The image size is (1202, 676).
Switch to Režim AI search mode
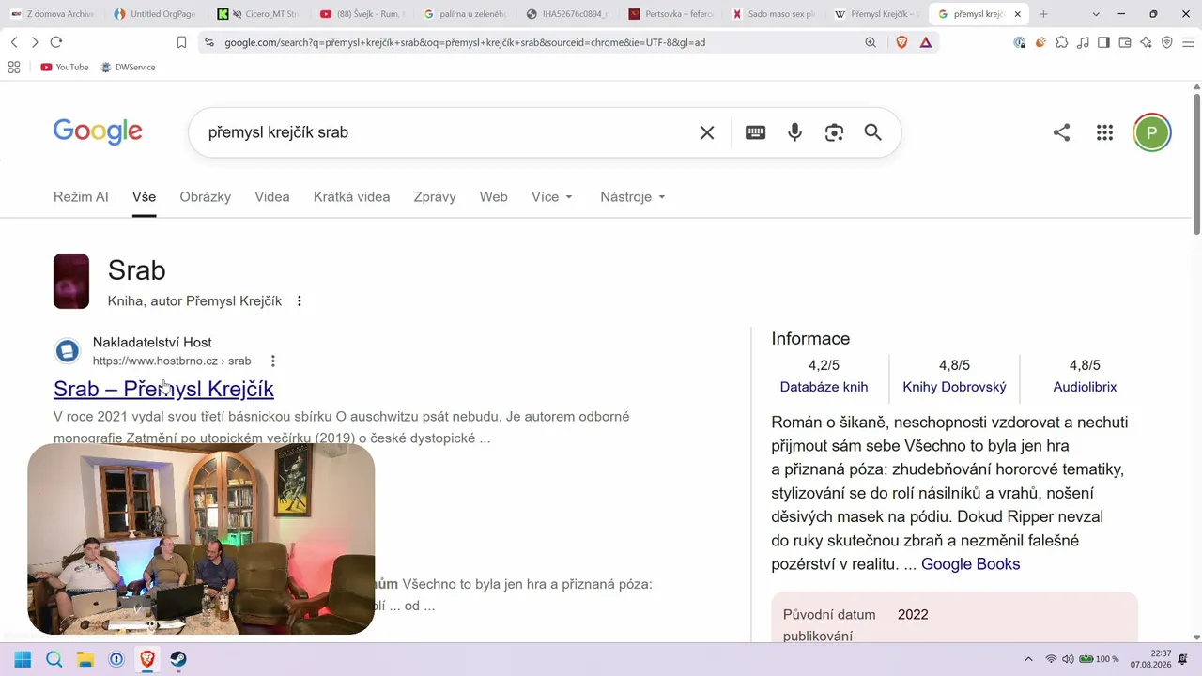tap(81, 197)
